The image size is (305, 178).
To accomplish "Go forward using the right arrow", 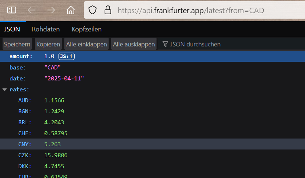I will (51, 10).
